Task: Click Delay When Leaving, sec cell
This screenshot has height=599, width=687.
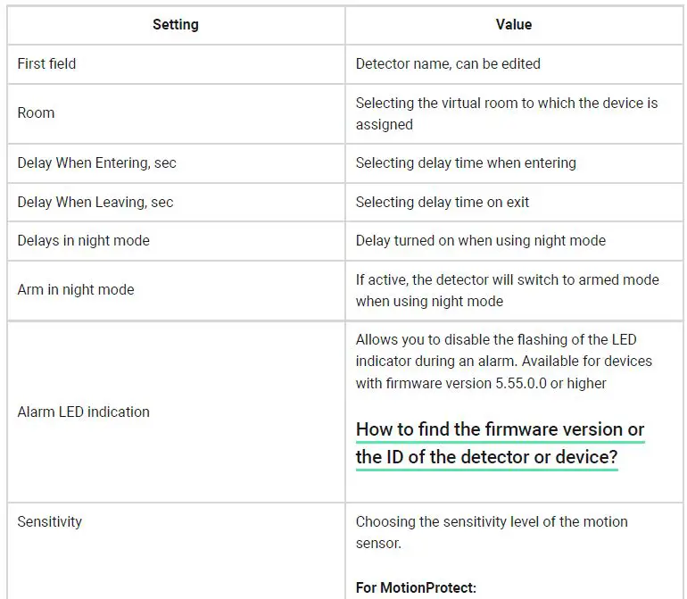Action: 95,202
